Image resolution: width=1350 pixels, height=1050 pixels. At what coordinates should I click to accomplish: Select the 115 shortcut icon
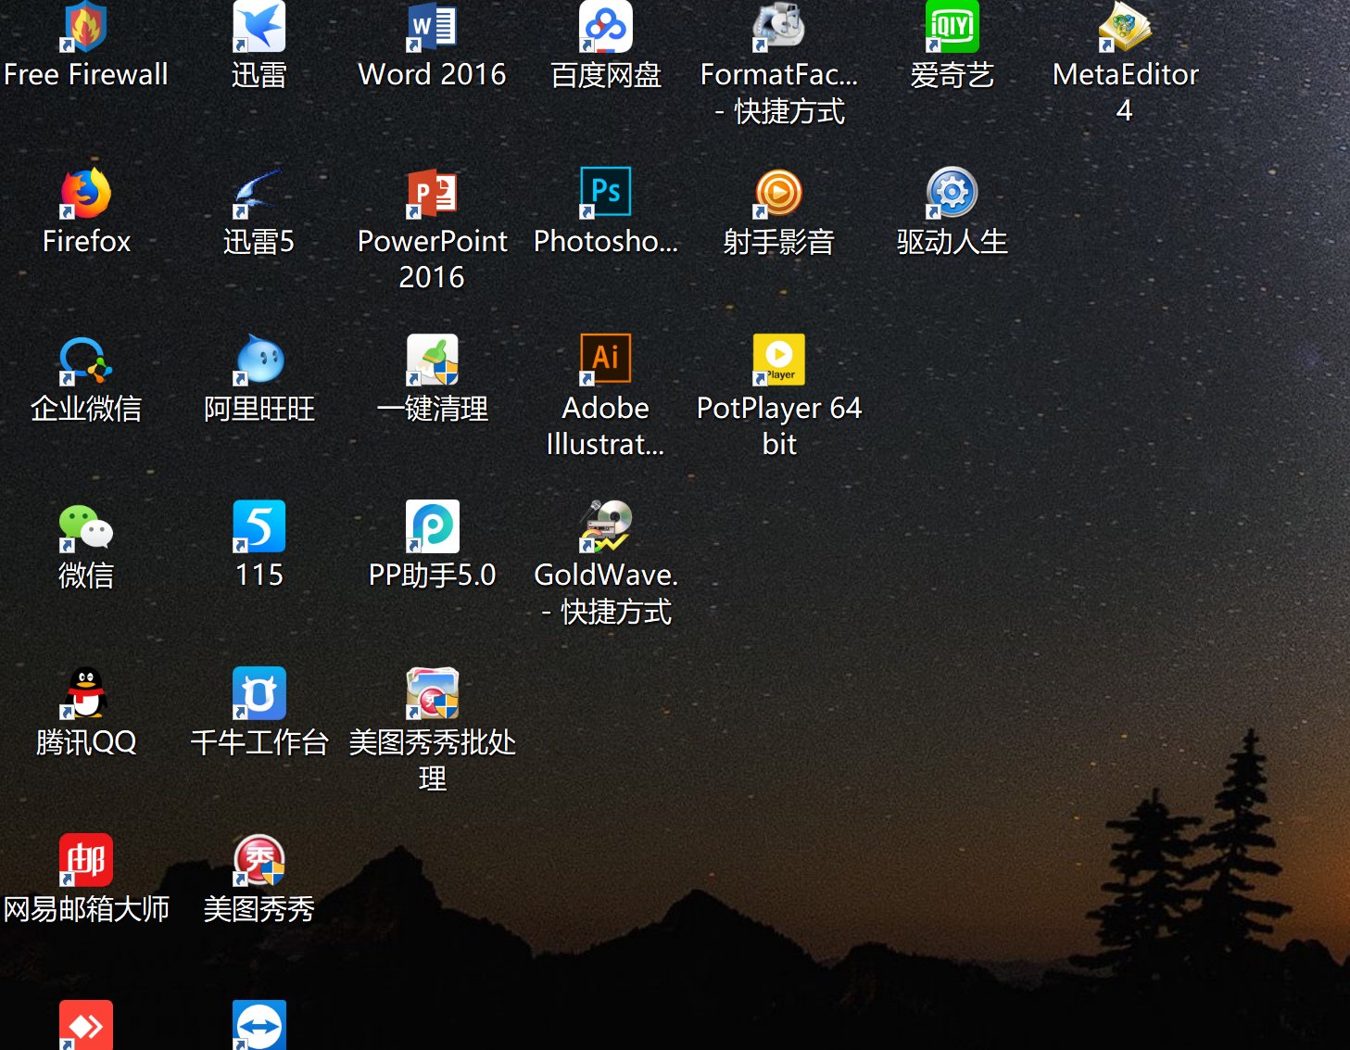[259, 526]
